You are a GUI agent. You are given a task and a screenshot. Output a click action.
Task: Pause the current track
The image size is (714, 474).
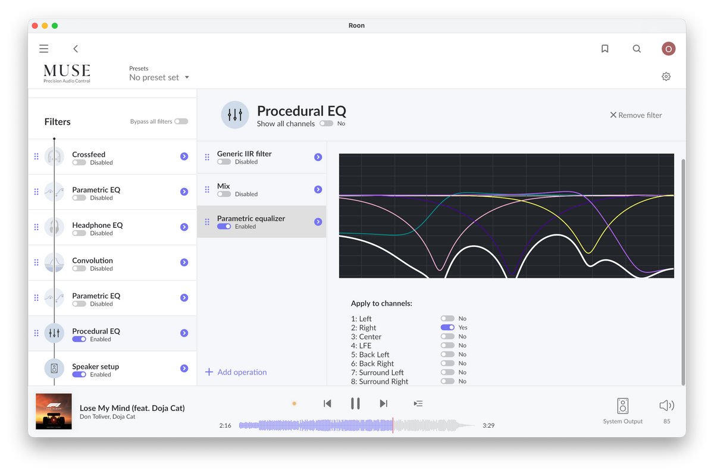(355, 403)
